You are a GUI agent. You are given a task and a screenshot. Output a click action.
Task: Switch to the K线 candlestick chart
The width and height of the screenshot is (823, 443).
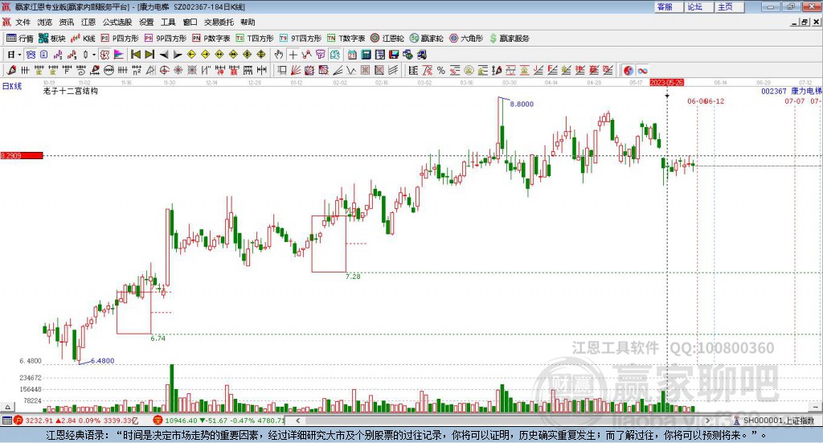click(83, 39)
